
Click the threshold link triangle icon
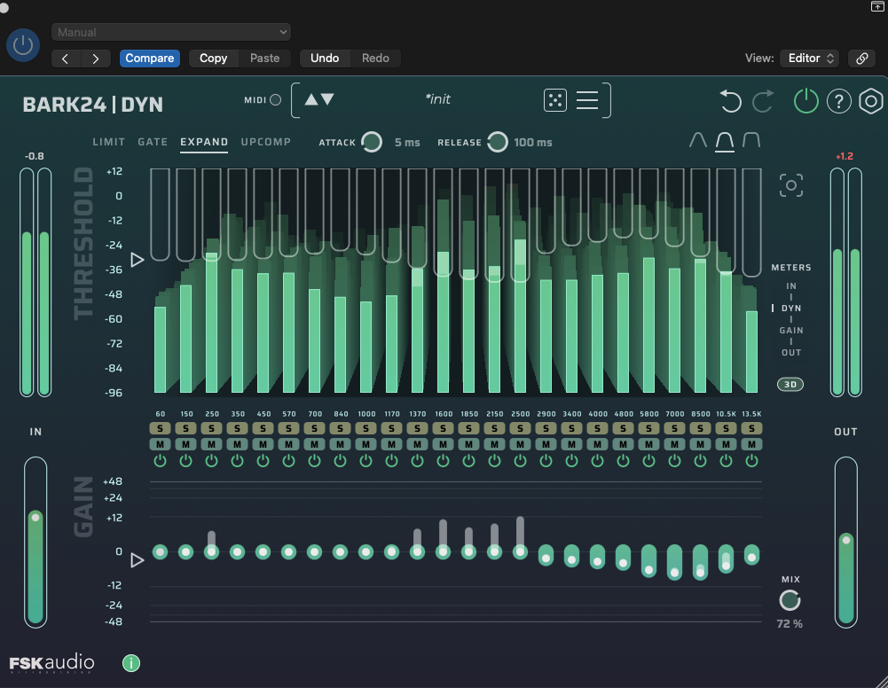pos(137,260)
